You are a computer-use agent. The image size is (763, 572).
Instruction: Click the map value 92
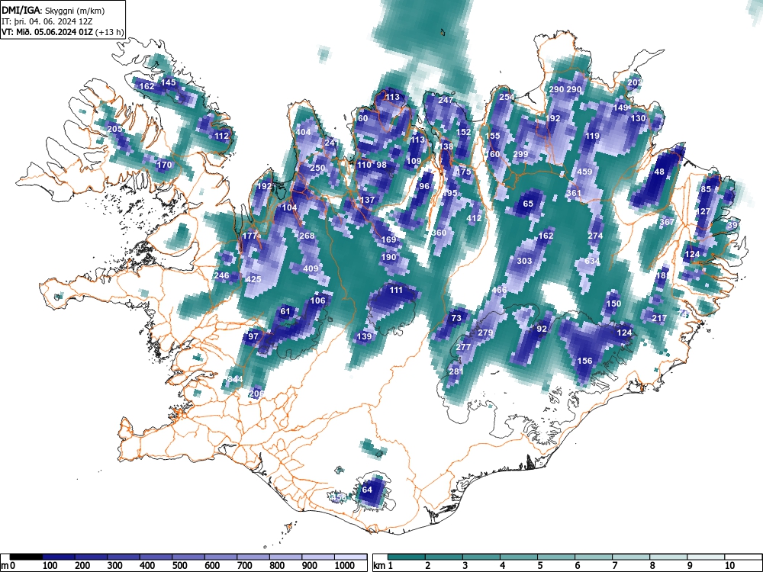click(542, 329)
